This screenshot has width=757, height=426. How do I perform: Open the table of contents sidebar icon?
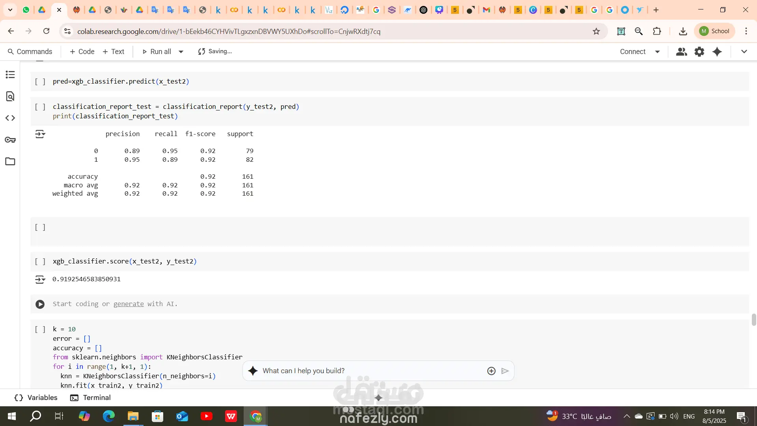[x=10, y=75]
